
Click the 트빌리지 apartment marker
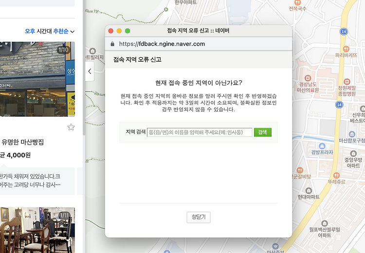click(92, 51)
